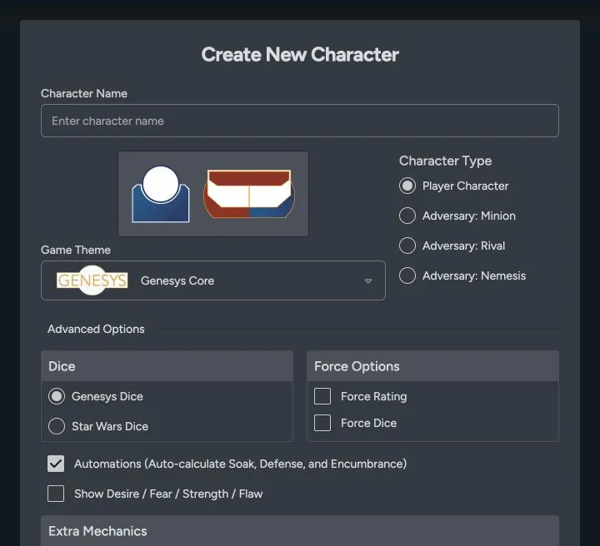Click the Extra Mechanics section header

[300, 531]
